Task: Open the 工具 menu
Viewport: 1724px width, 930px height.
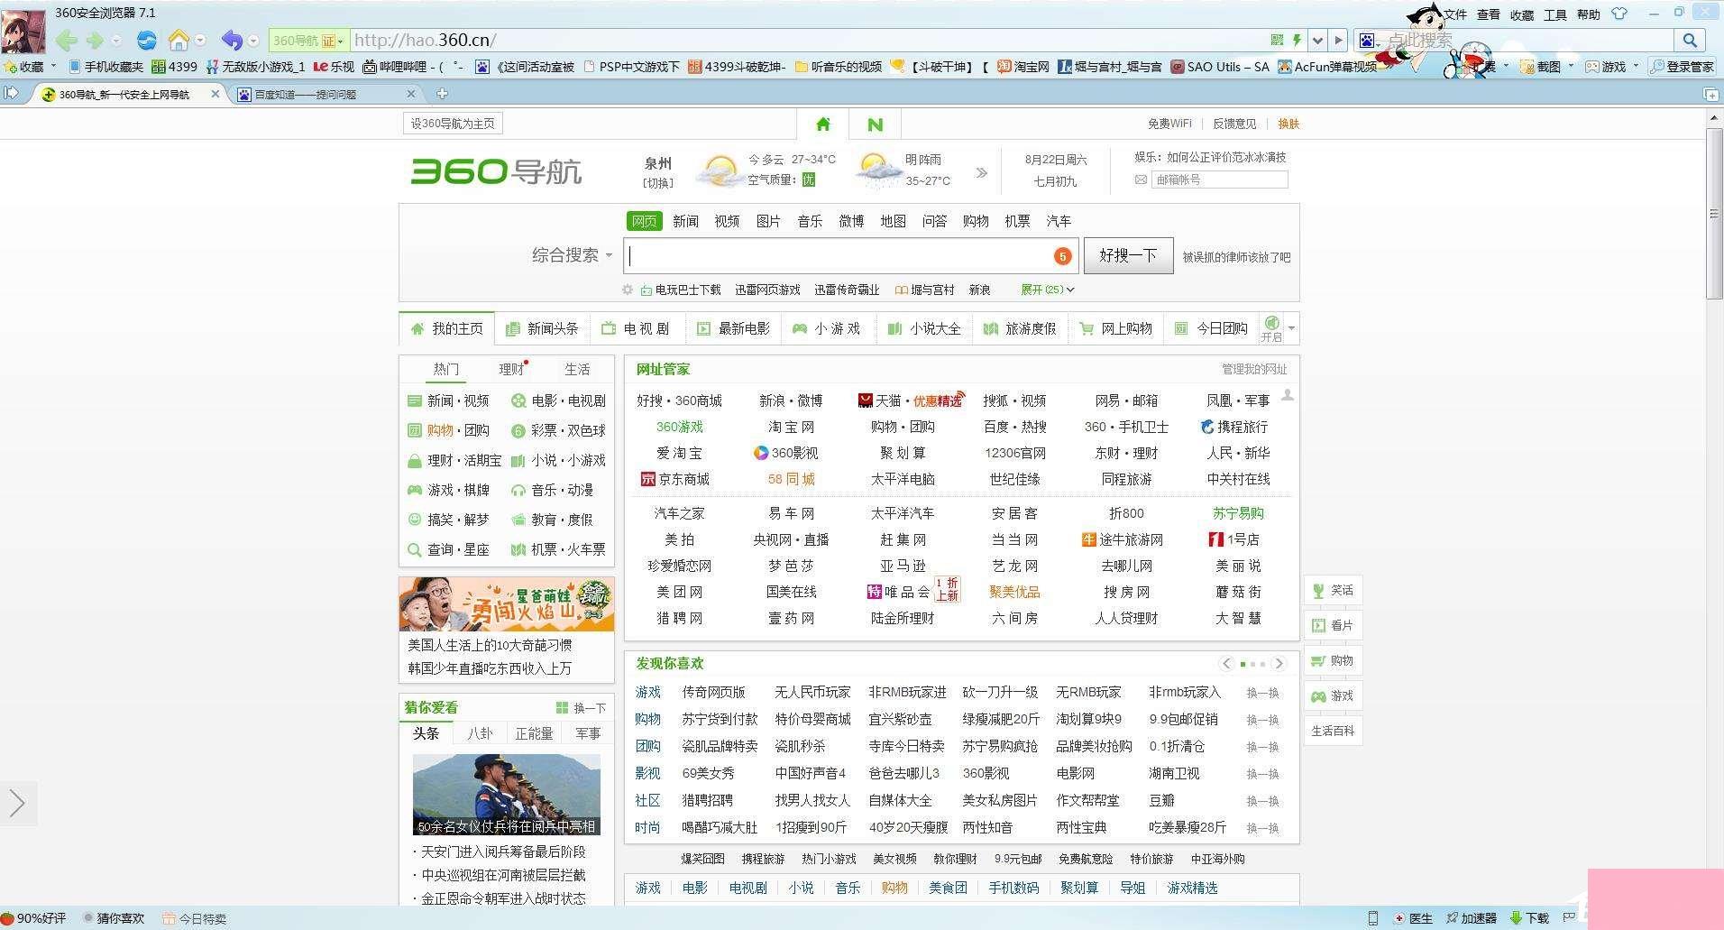Action: 1555,14
